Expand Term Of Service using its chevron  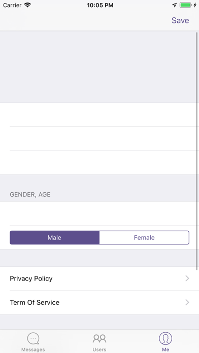click(x=187, y=302)
